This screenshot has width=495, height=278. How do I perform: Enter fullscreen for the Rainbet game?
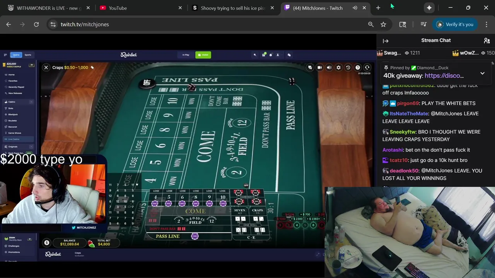318,254
